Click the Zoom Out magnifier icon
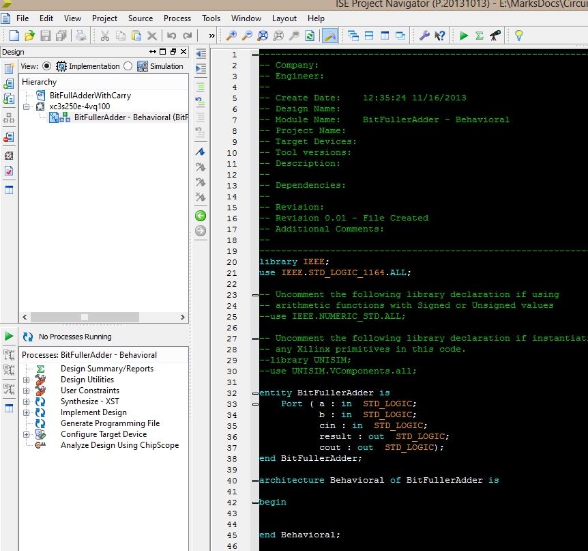The width and height of the screenshot is (588, 551). coord(247,36)
